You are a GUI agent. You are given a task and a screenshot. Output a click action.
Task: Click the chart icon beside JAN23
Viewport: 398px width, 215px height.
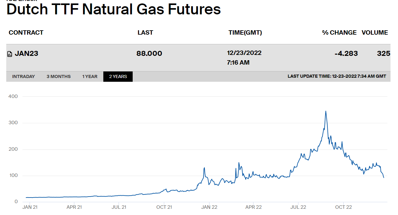pyautogui.click(x=10, y=54)
